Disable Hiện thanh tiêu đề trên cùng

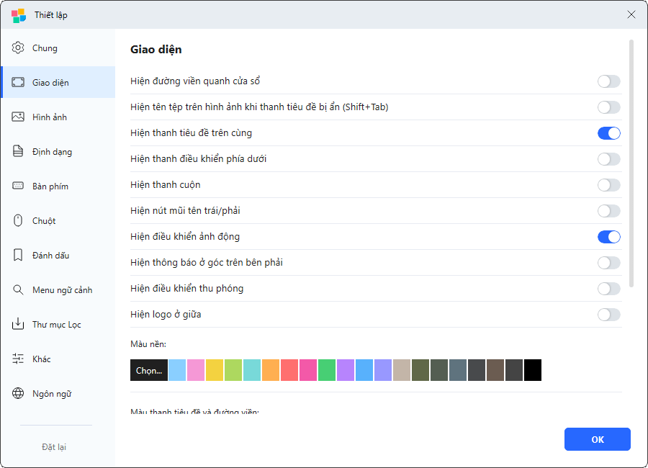click(608, 133)
